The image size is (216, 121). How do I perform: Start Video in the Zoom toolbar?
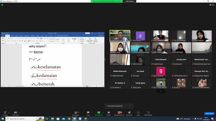click(16, 114)
